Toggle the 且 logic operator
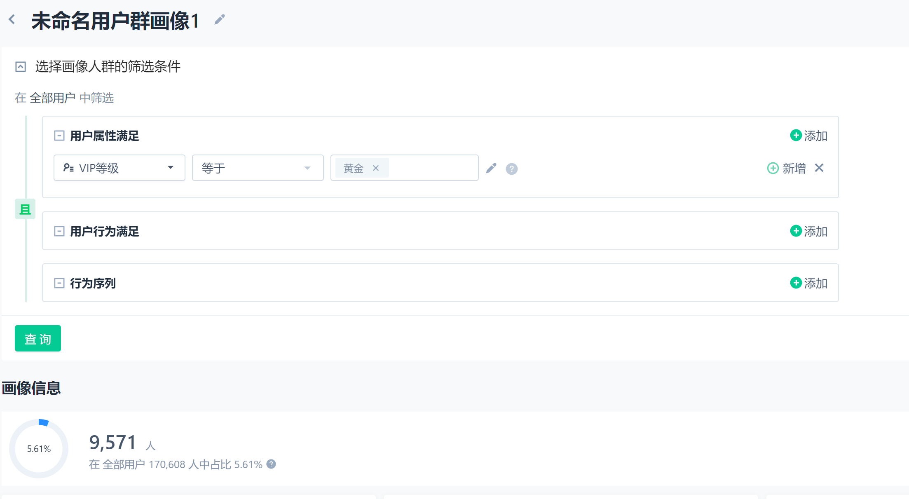This screenshot has width=909, height=499. (25, 209)
